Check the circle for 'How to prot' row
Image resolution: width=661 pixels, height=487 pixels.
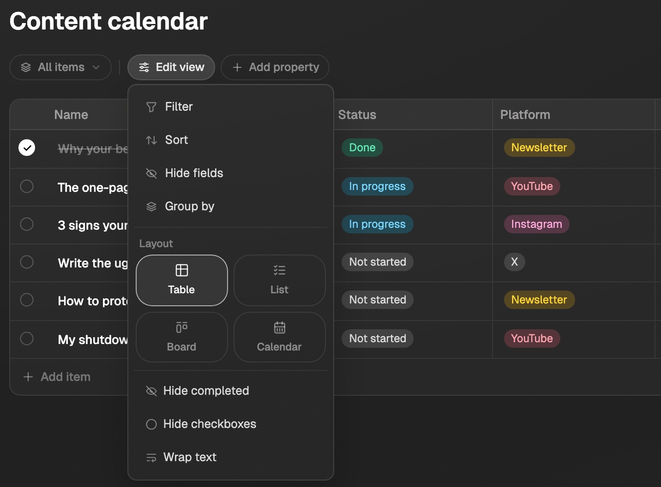pyautogui.click(x=27, y=300)
